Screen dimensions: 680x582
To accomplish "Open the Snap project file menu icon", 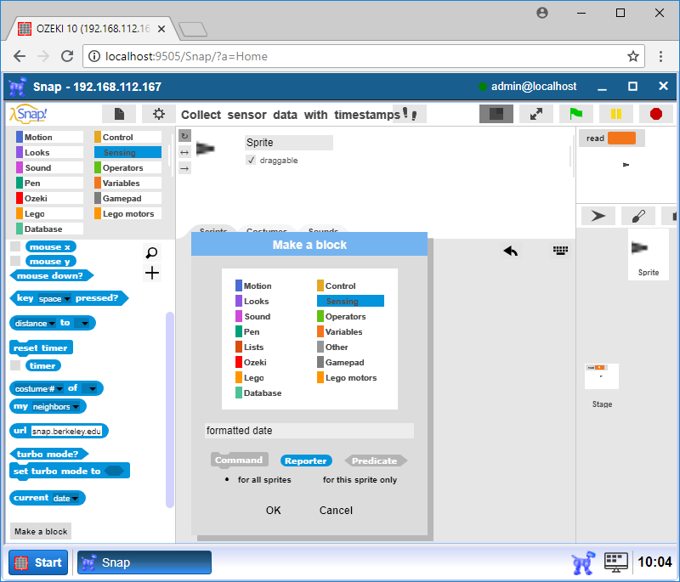I will 119,114.
